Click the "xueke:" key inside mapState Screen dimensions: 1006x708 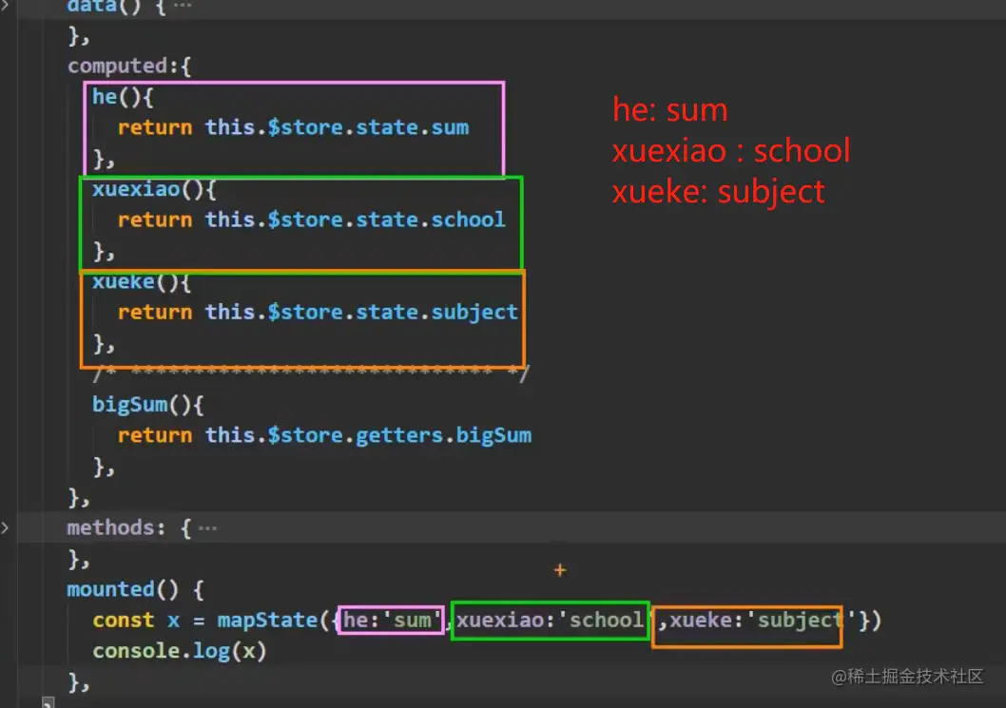point(706,621)
